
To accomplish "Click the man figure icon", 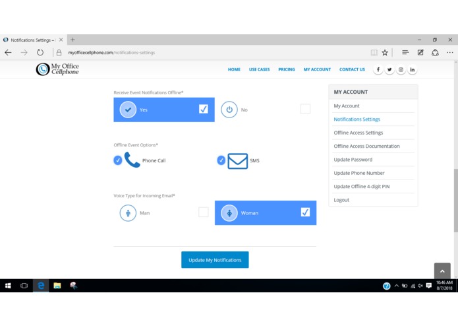I will (x=128, y=213).
